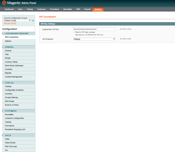Select Inventory under Catalog section

click(9, 94)
